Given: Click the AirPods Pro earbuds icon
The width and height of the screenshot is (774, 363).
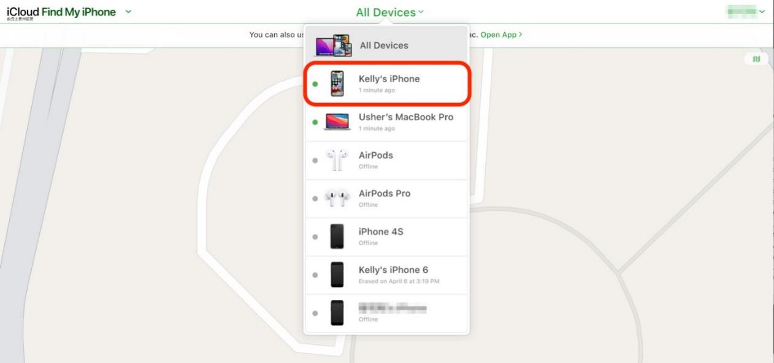Looking at the screenshot, I should tap(337, 198).
